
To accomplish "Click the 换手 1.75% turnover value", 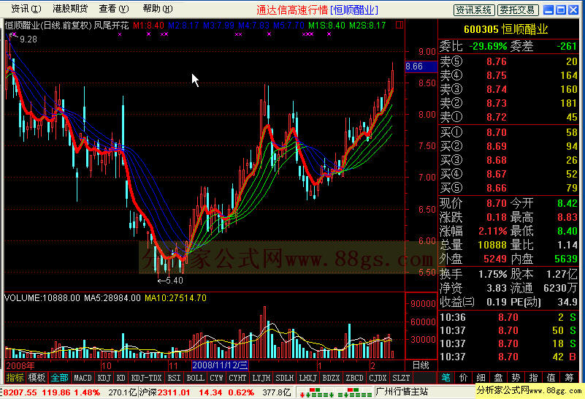I will (492, 274).
